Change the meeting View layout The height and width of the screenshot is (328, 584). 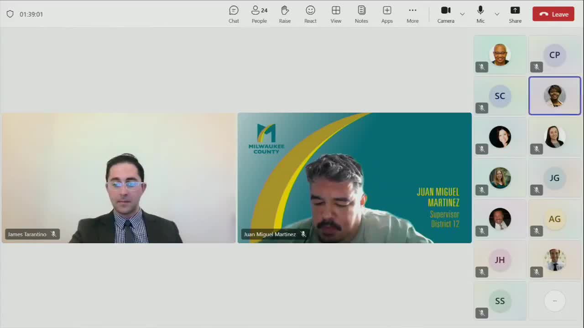coord(336,14)
